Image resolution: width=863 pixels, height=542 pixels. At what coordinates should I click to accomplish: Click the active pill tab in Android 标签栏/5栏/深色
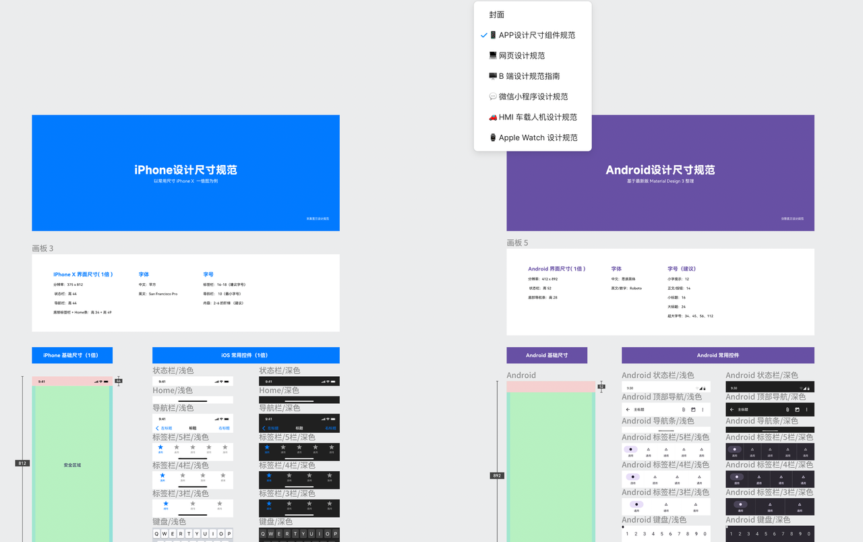point(734,449)
